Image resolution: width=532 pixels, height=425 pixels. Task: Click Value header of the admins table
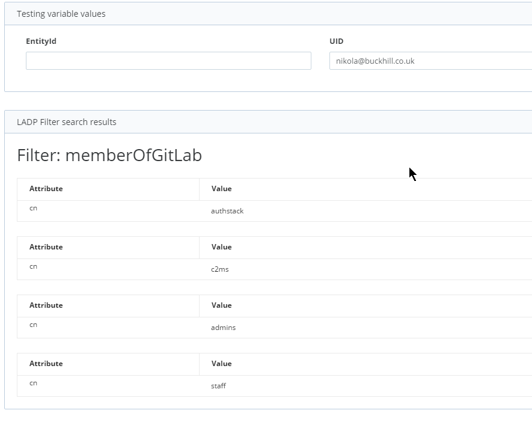coord(365,305)
